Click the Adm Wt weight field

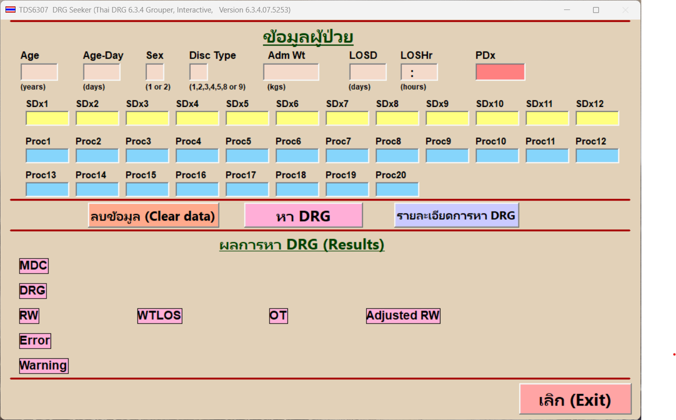tap(291, 72)
